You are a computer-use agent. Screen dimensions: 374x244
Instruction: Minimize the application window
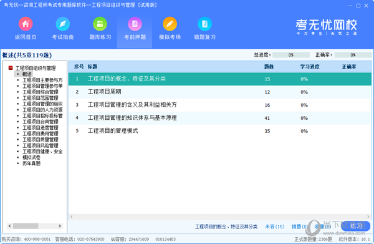click(x=350, y=6)
